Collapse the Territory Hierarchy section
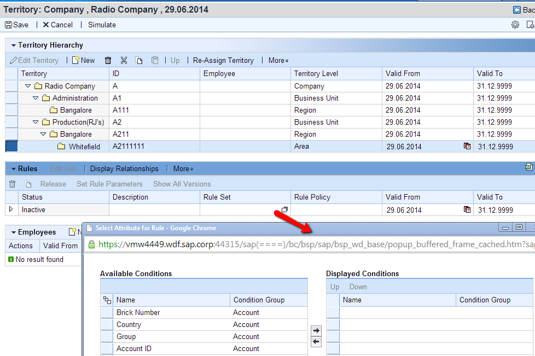This screenshot has height=356, width=535. 13,45
